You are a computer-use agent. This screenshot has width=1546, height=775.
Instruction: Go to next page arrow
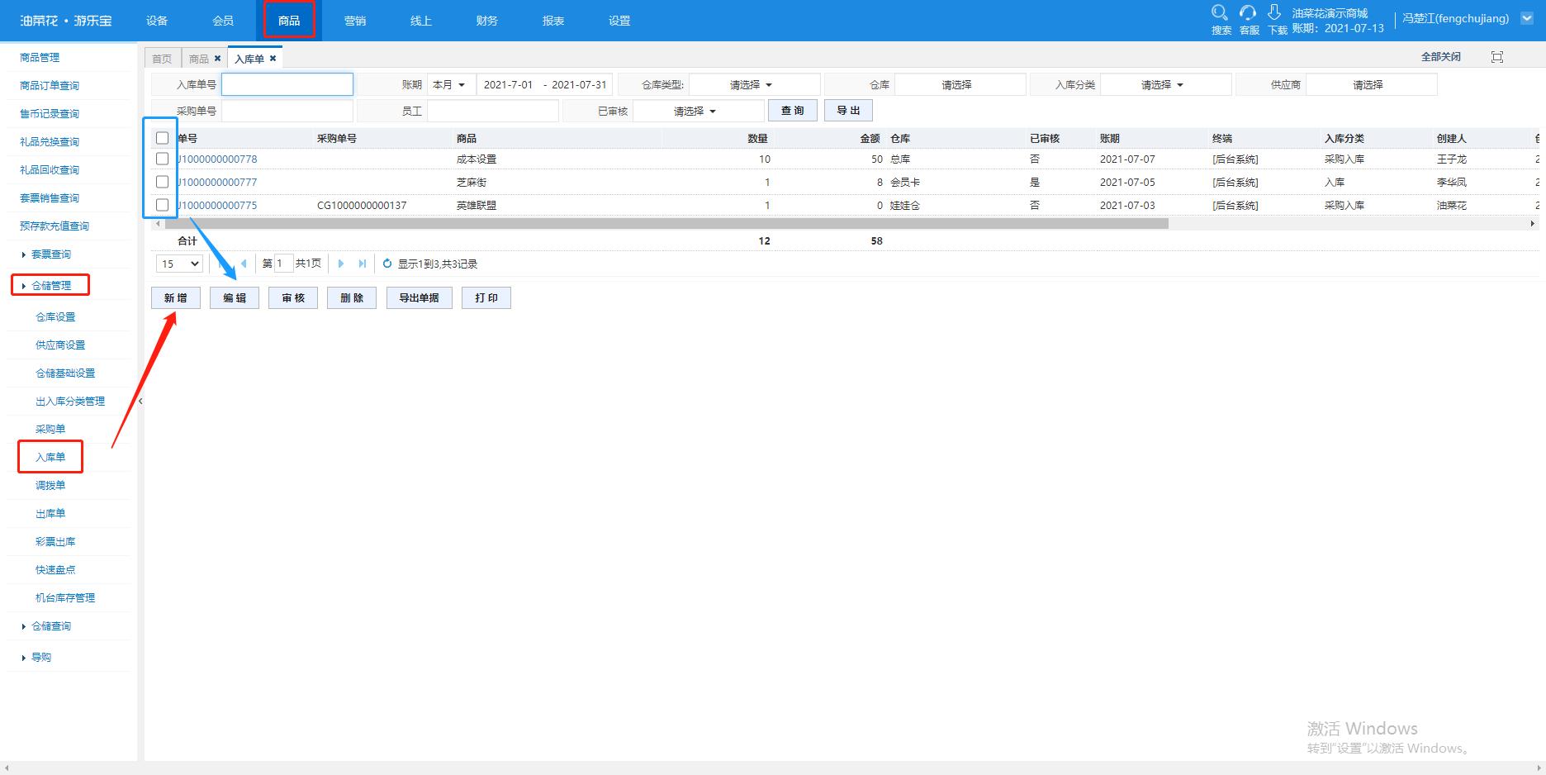341,264
